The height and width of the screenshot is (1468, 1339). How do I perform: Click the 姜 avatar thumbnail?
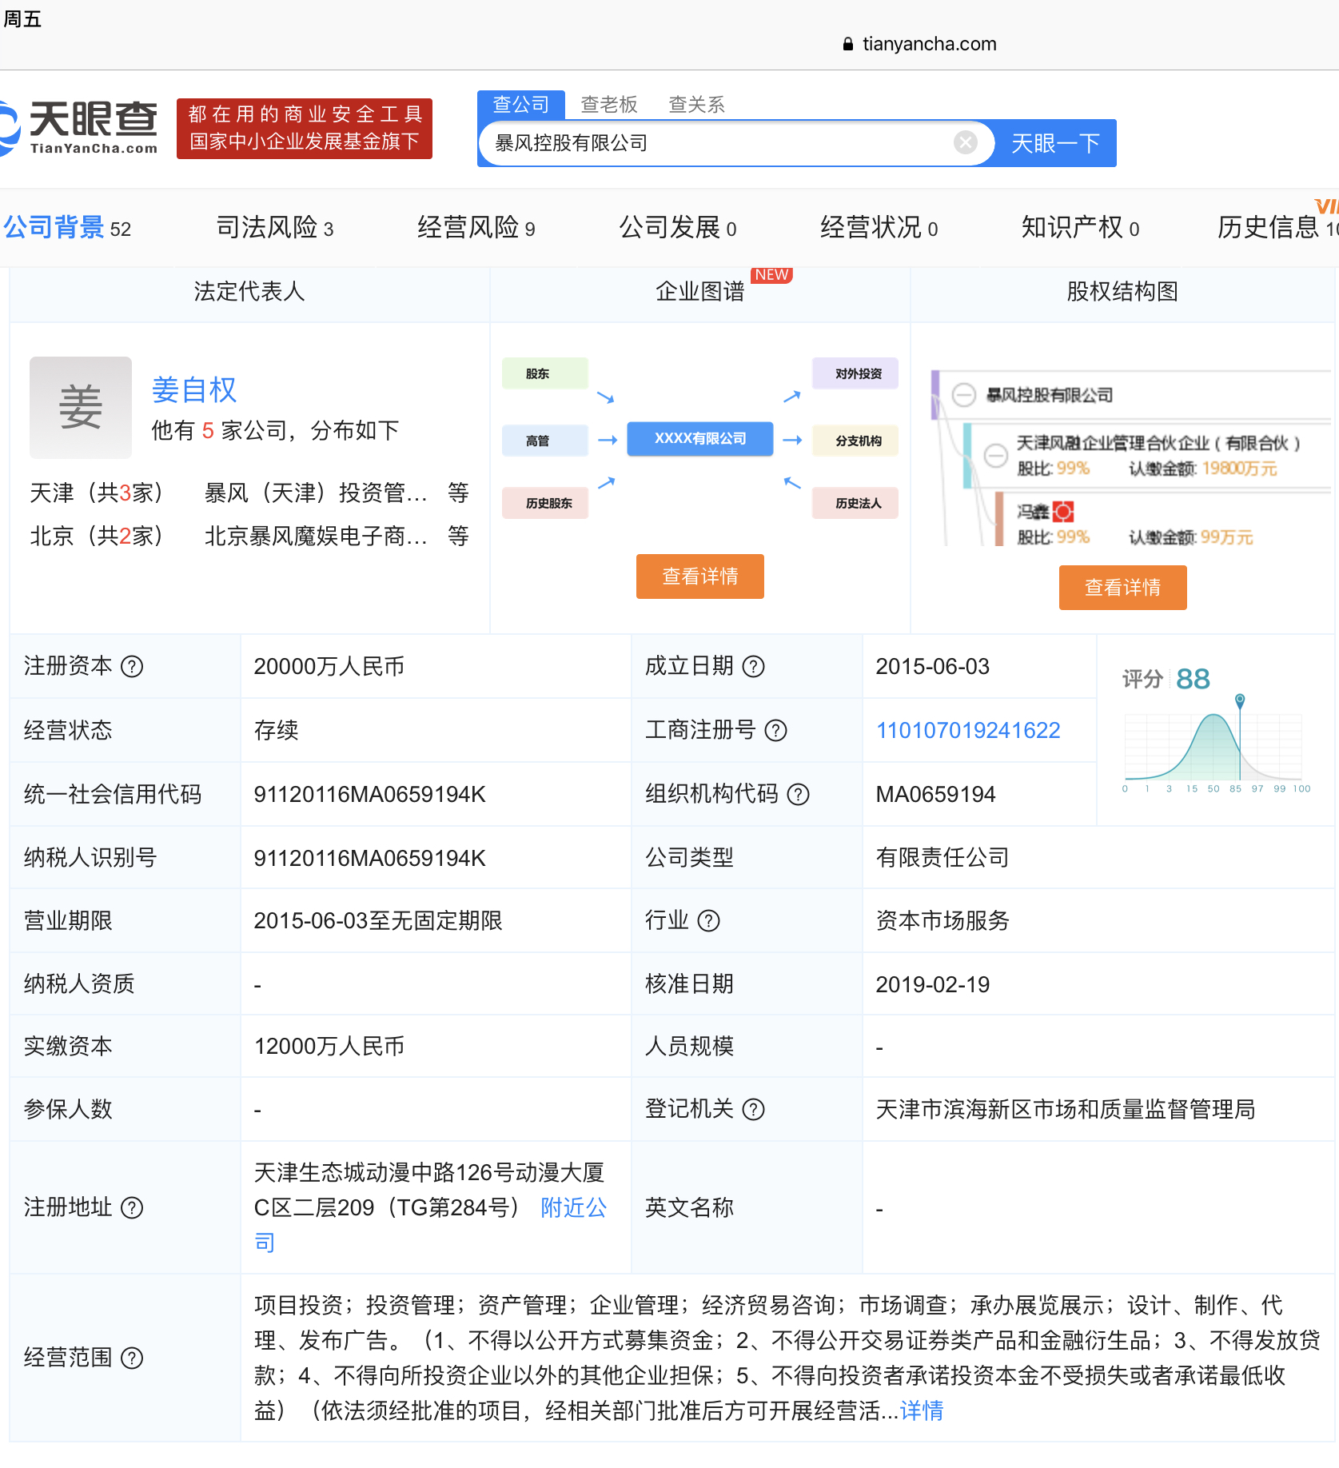click(x=81, y=408)
